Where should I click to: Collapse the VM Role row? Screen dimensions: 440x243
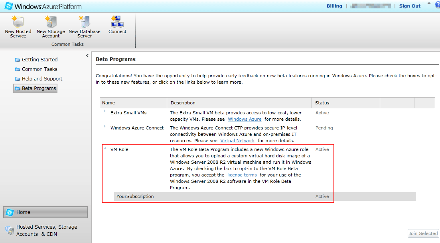tap(105, 148)
